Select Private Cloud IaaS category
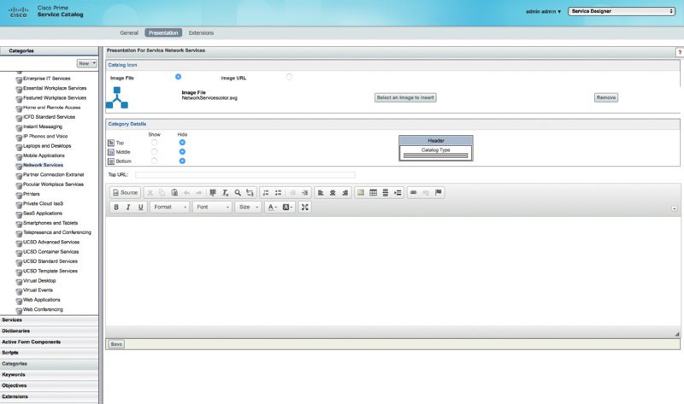 (x=44, y=203)
